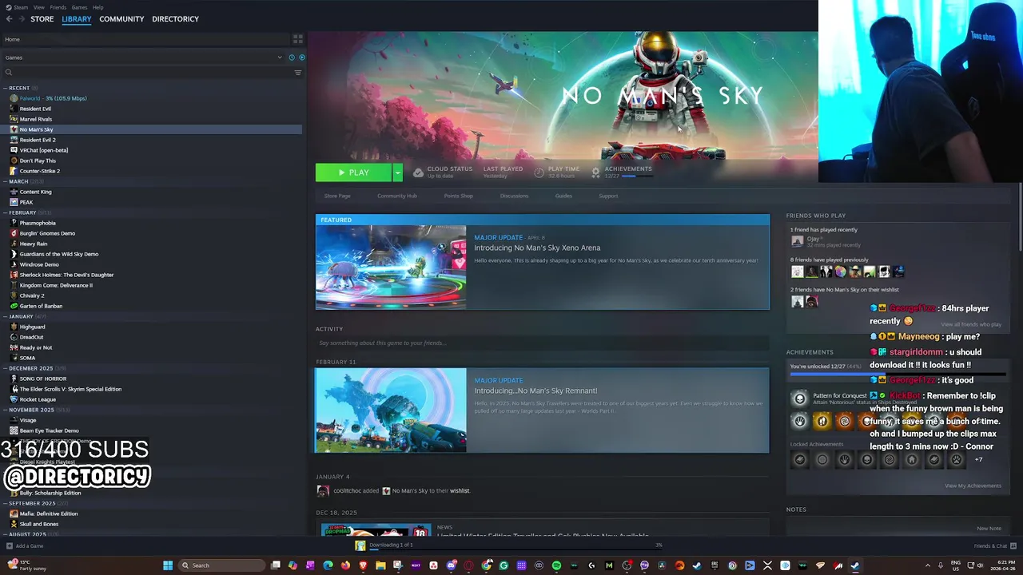This screenshot has width=1023, height=575.
Task: Select Marvel Rivals in game list
Action: click(36, 119)
